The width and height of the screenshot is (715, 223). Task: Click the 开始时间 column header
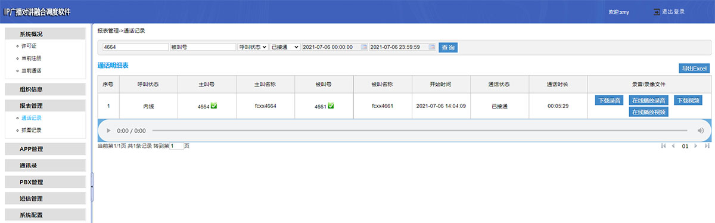point(440,85)
